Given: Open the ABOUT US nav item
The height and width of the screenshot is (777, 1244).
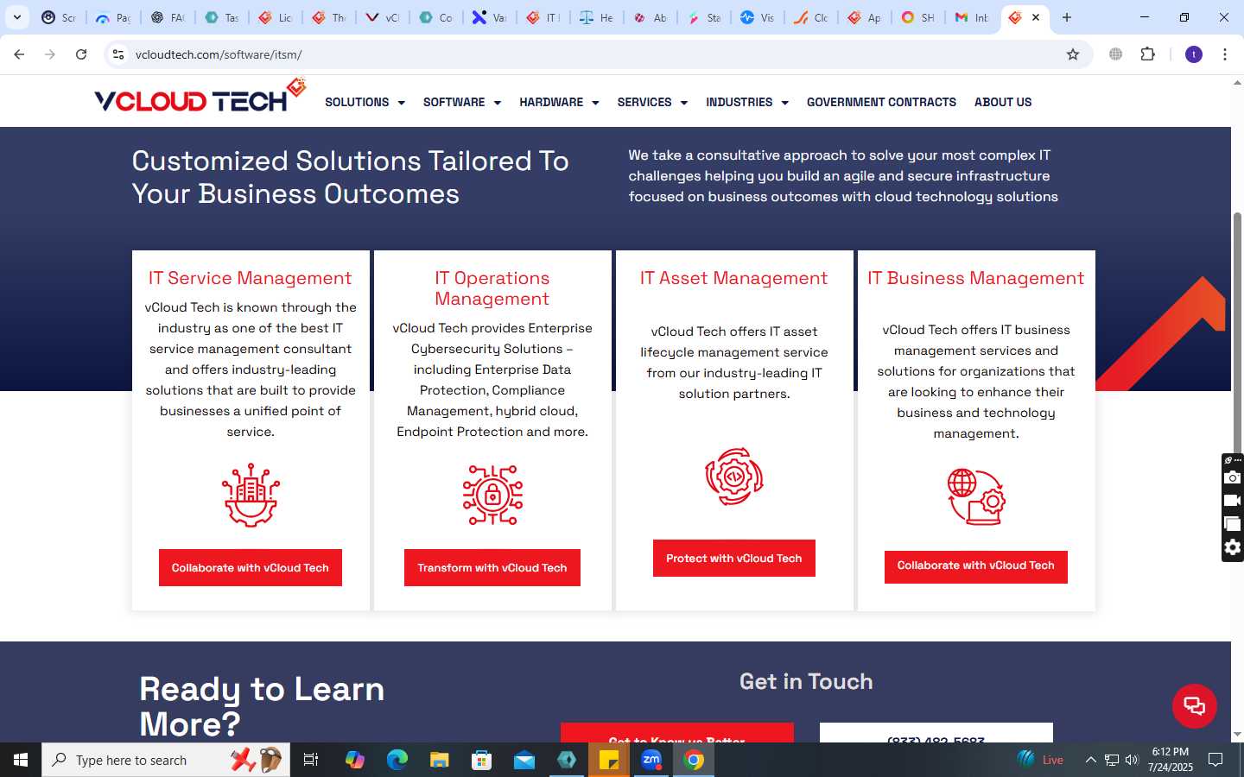Looking at the screenshot, I should coord(1003,102).
